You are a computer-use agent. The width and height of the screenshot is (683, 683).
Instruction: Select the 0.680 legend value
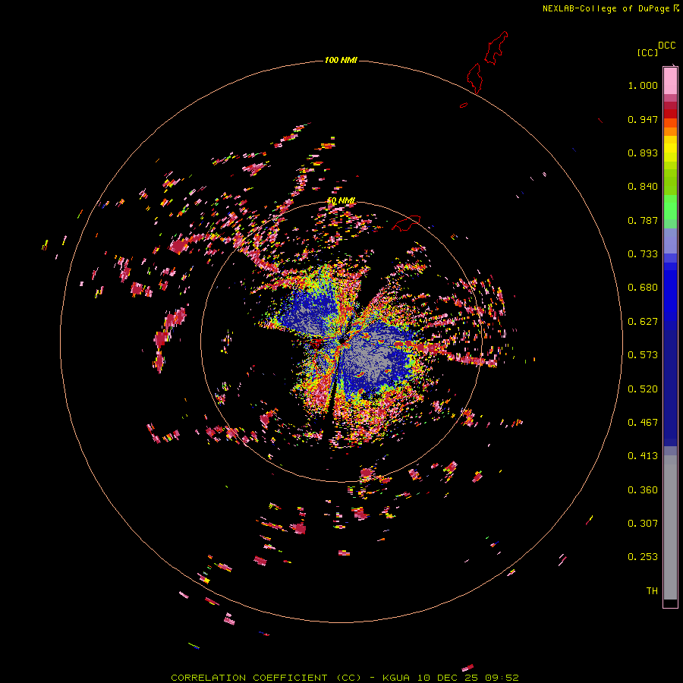tap(643, 288)
